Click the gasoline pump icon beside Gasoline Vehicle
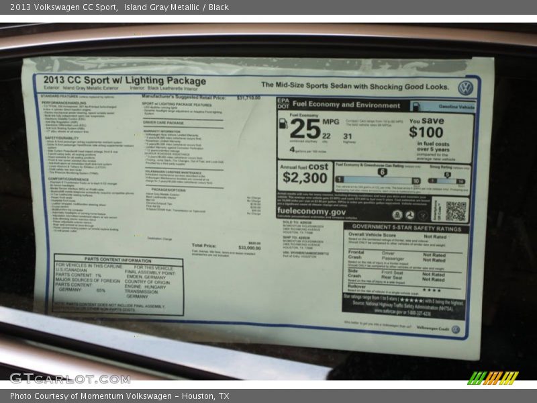Image resolution: width=537 pixels, height=403 pixels. click(x=416, y=106)
